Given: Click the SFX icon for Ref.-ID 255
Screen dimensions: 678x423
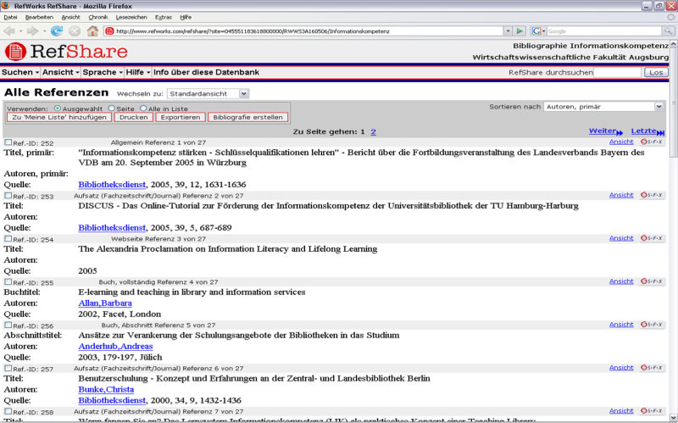Looking at the screenshot, I should tap(651, 281).
